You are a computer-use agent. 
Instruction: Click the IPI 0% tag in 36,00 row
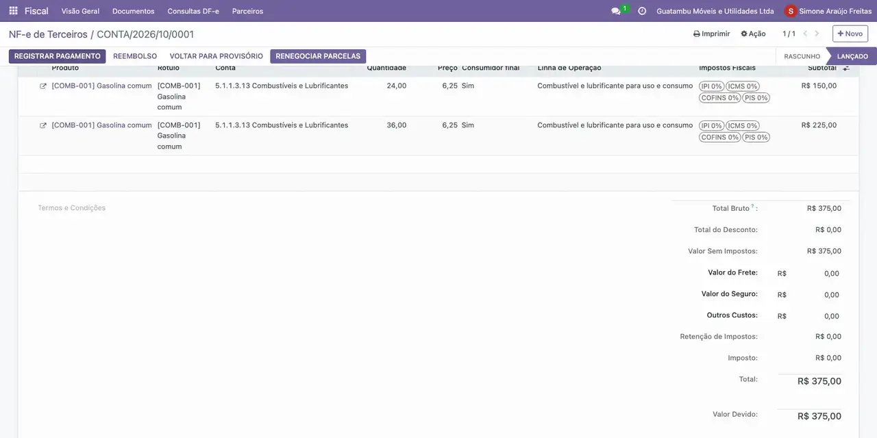(711, 126)
